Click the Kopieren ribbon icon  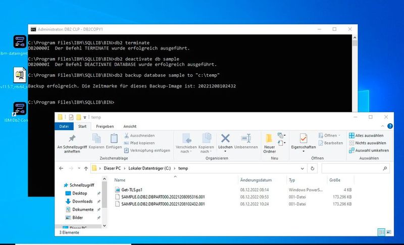point(96,141)
